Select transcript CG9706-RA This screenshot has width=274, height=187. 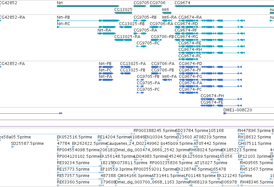[x=161, y=24]
